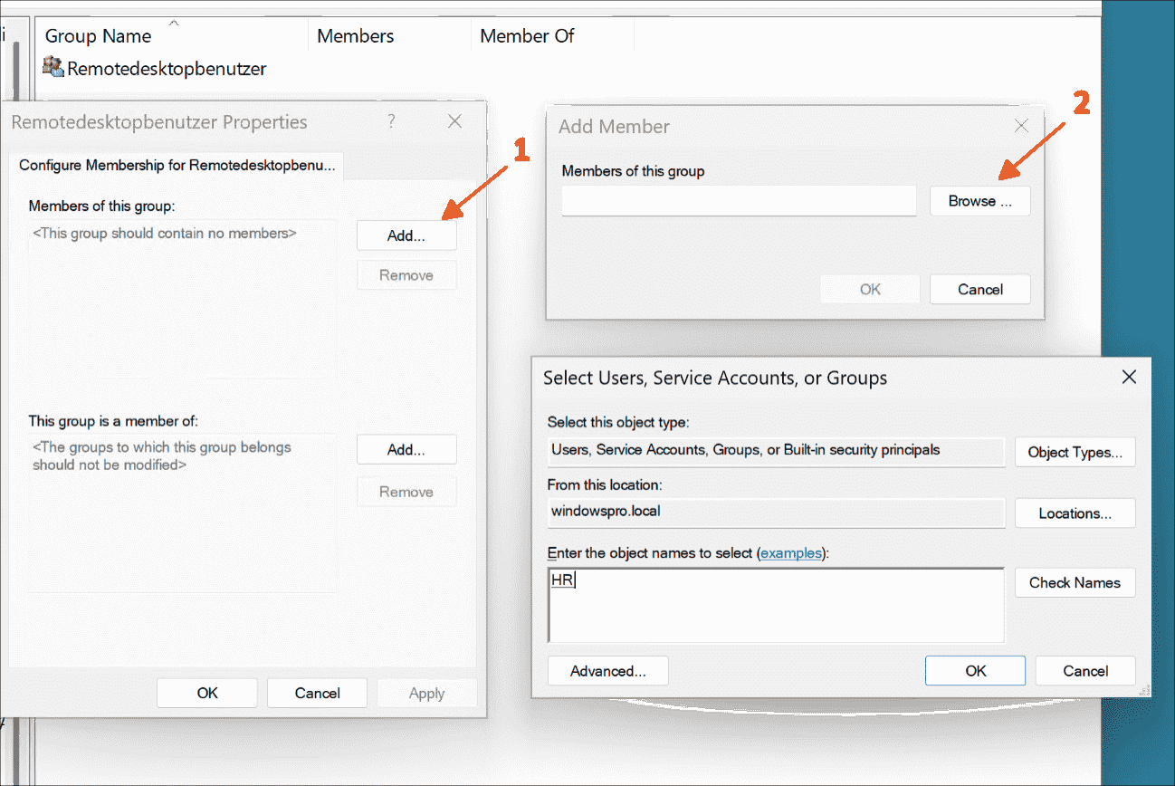Click Remove under This group is a member of
Image resolution: width=1175 pixels, height=786 pixels.
coord(406,492)
